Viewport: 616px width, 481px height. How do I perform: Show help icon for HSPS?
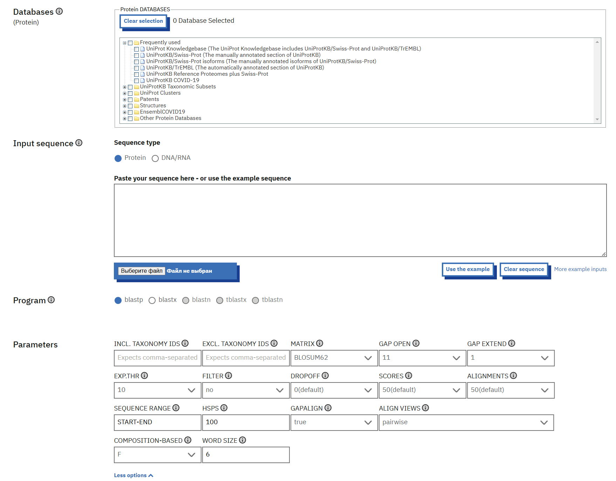[224, 408]
